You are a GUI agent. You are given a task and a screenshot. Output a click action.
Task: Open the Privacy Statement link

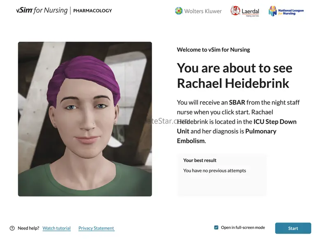[x=96, y=228]
